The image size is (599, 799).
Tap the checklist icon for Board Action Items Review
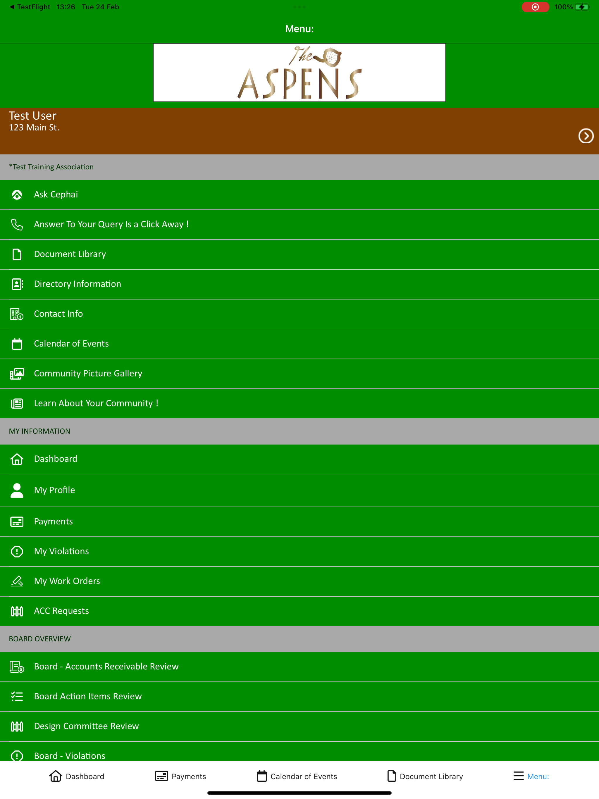click(17, 696)
